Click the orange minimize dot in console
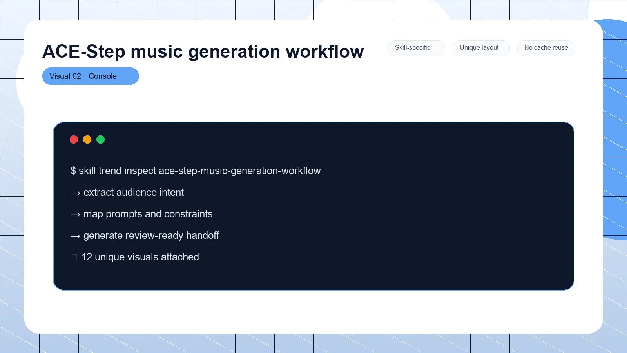Screen dimensions: 627x353 87,139
